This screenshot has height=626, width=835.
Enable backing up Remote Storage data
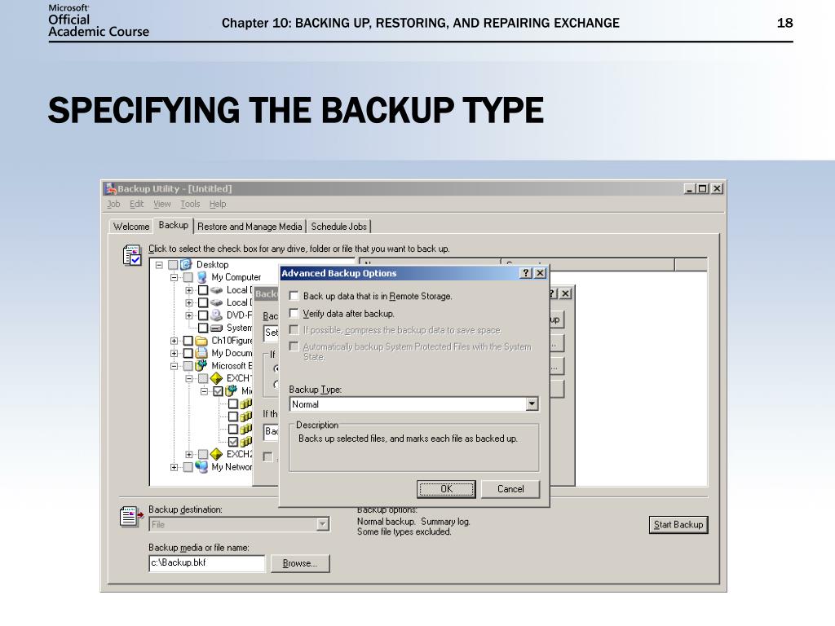pyautogui.click(x=294, y=296)
